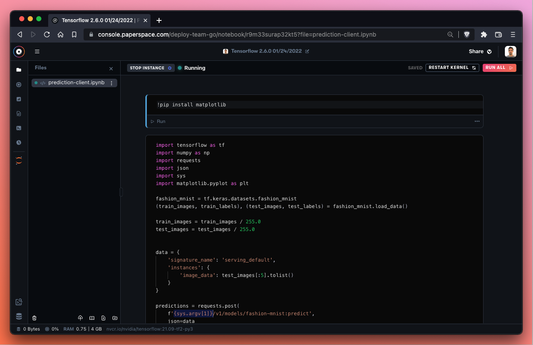The height and width of the screenshot is (345, 533).
Task: Create a new folder with the folder-plus icon
Action: click(115, 318)
